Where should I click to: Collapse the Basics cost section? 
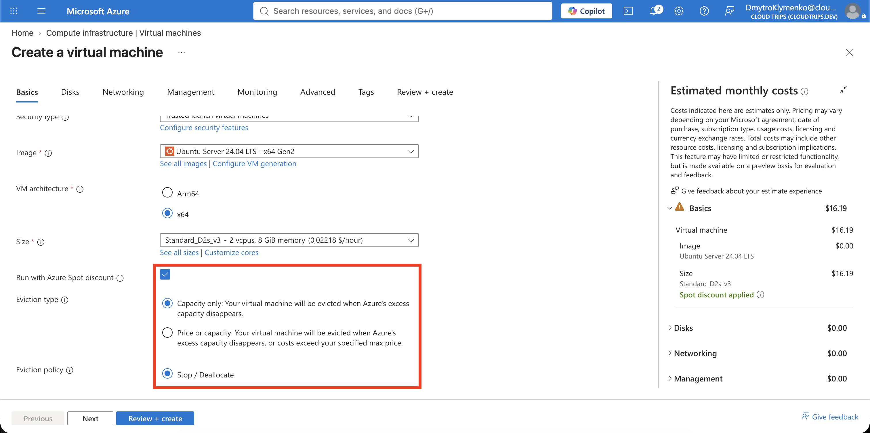pyautogui.click(x=670, y=208)
